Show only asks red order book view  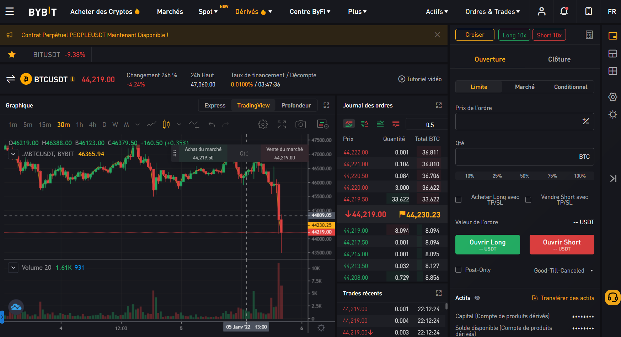click(x=396, y=124)
